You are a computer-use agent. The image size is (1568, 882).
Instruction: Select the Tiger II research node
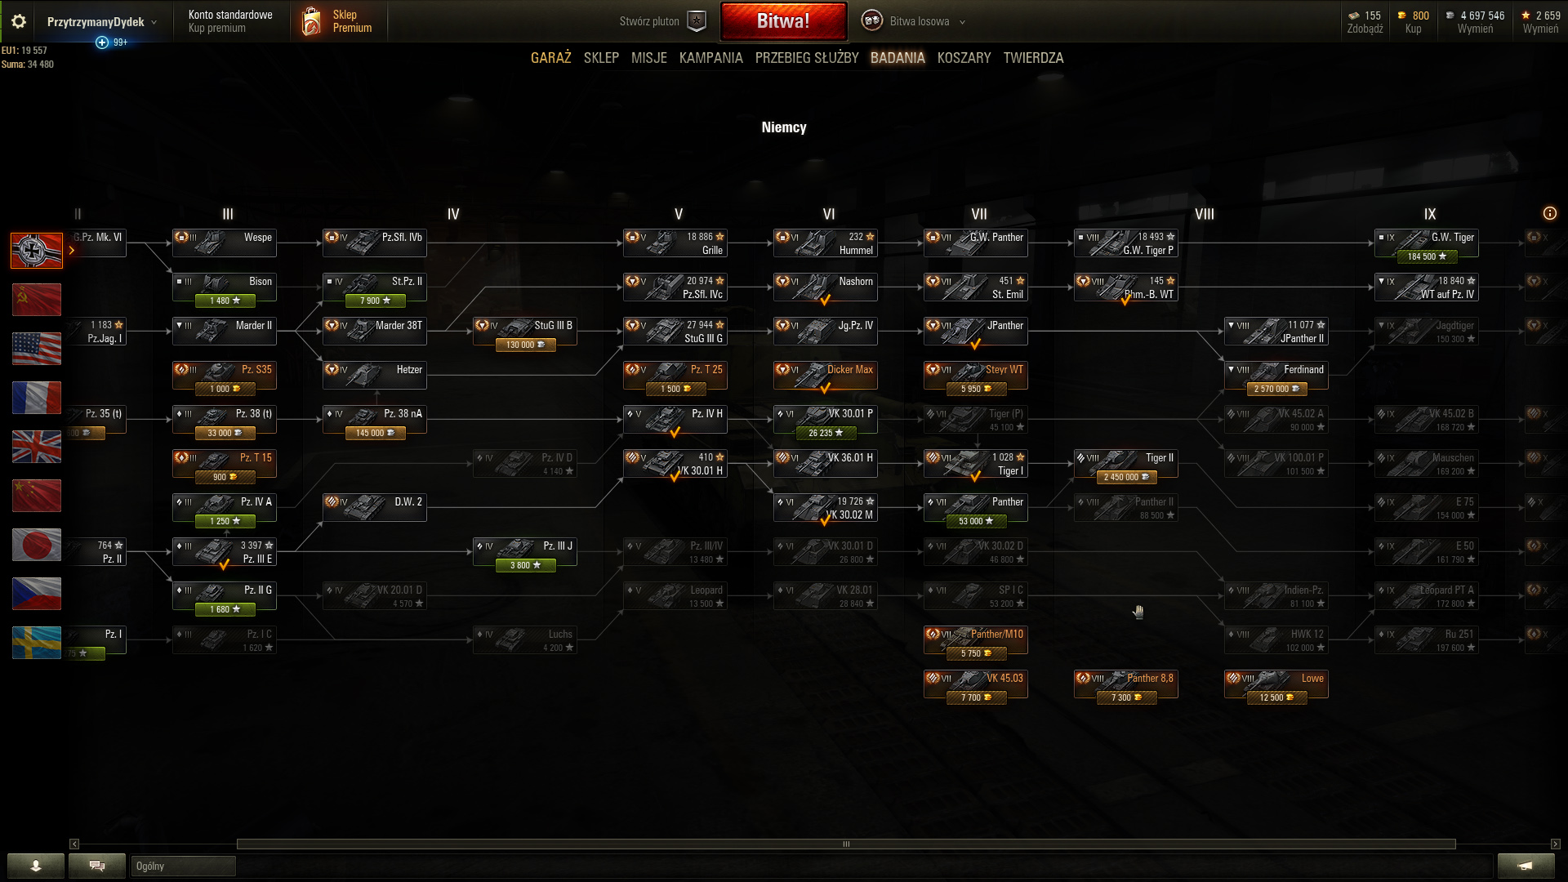(x=1125, y=465)
